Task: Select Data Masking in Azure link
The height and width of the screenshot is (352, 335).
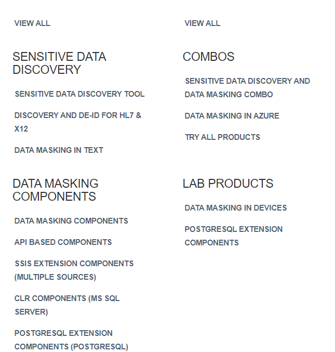Action: [x=232, y=115]
